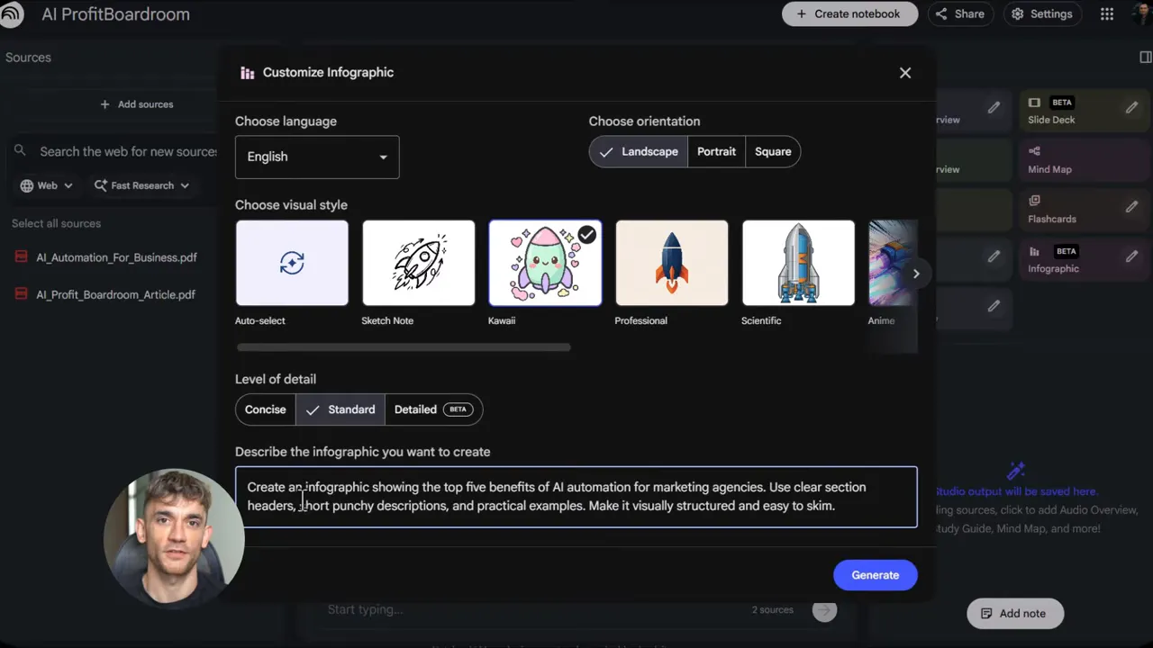Select the AI_Profit_Boardroom_Article.pdf source
The height and width of the screenshot is (648, 1153).
click(115, 294)
